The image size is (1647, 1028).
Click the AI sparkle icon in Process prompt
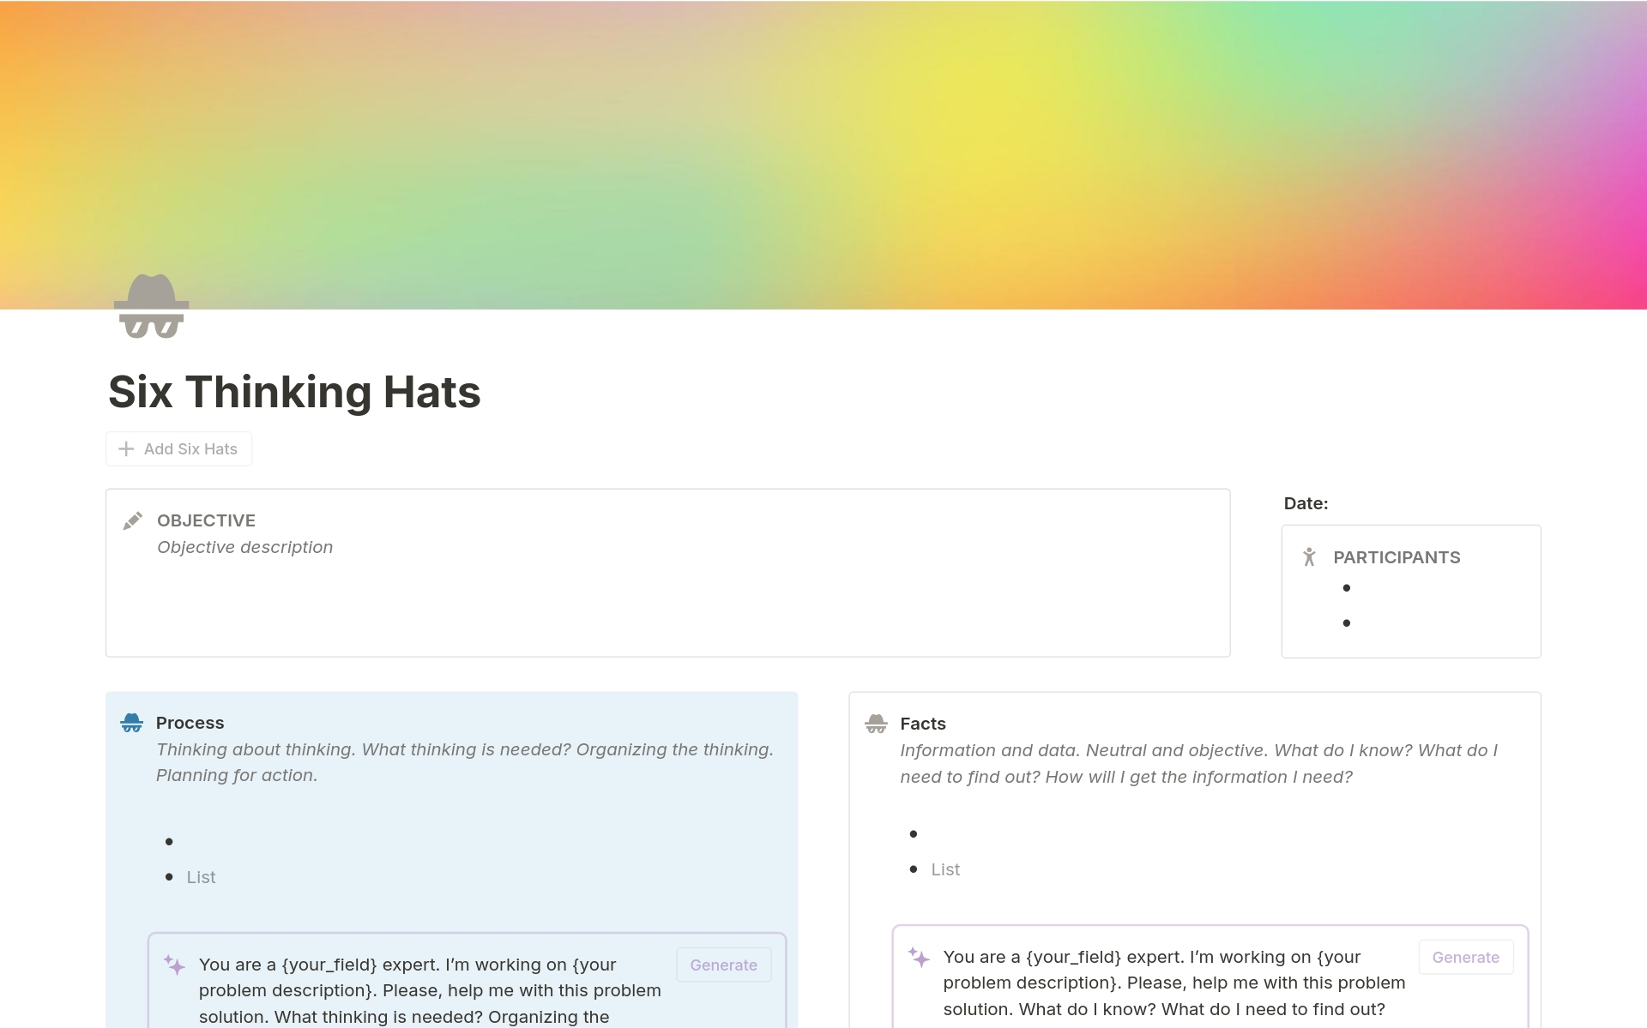click(174, 965)
